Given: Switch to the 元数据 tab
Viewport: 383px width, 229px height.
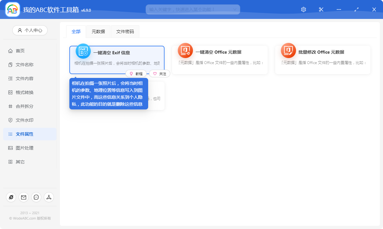Looking at the screenshot, I should [x=98, y=32].
